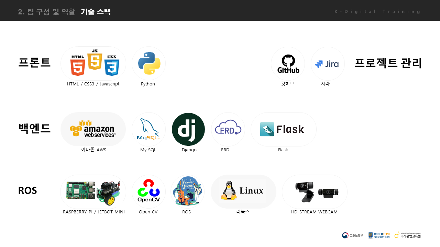Click the Raspberry Pi board image
440x247 pixels.
click(81, 191)
